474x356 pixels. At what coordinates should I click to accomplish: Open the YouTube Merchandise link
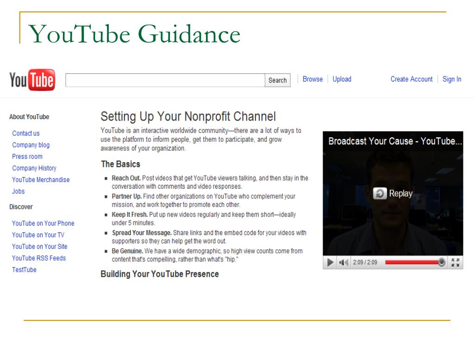41,179
